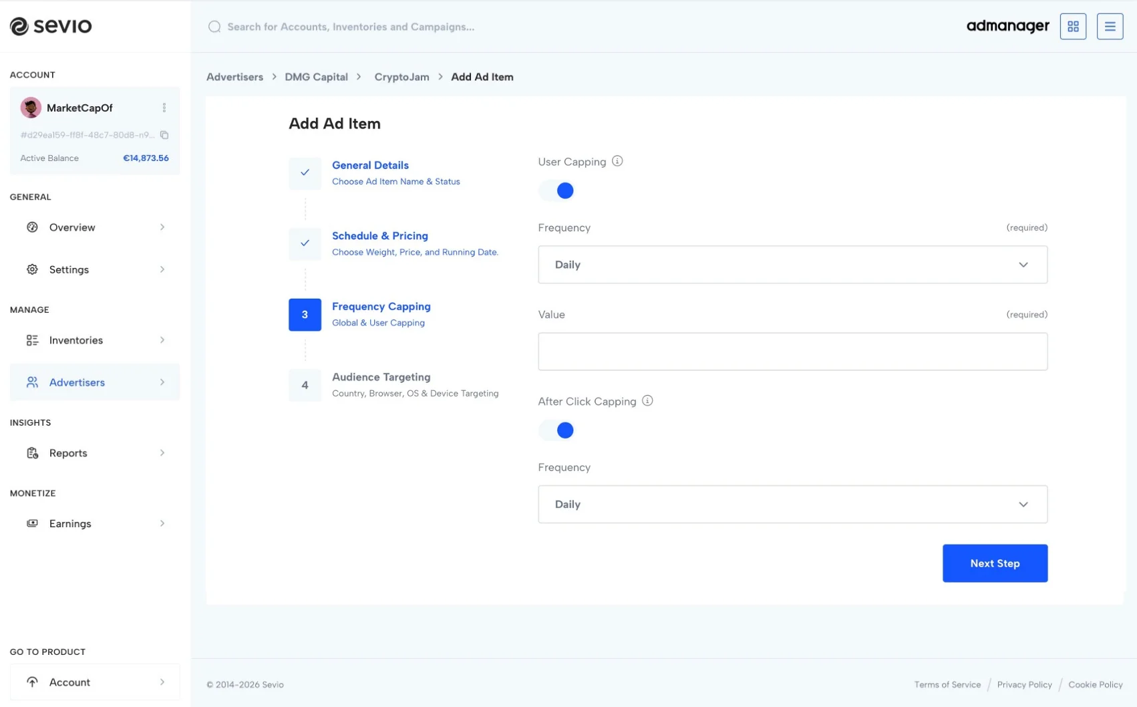Open Privacy Policy link
Image resolution: width=1137 pixels, height=707 pixels.
coord(1024,684)
